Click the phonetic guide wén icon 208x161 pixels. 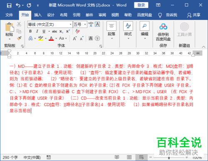91,24
